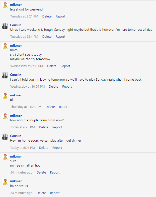This screenshot has height=197, width=156.
Task: Open mikmer's profile from the 'im on stours' message username
Action: click(16, 181)
